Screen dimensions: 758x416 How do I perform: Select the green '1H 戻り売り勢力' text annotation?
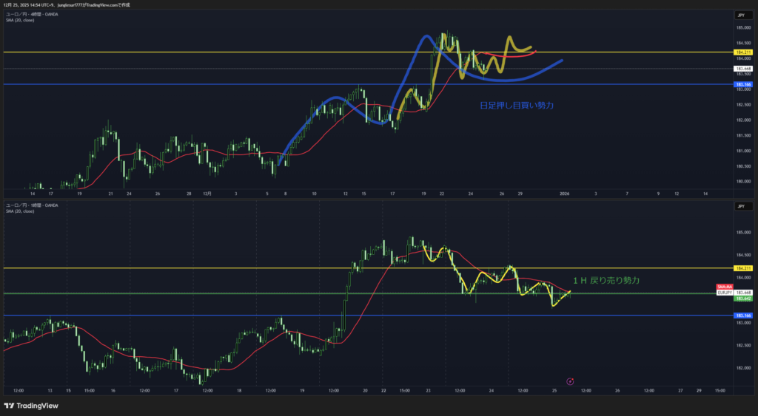pos(606,281)
